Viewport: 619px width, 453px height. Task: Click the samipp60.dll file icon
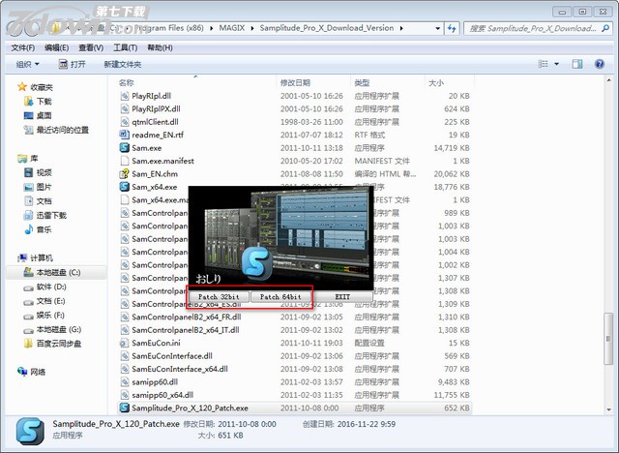pyautogui.click(x=125, y=382)
